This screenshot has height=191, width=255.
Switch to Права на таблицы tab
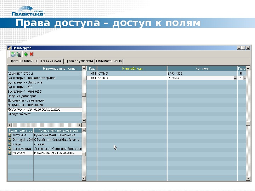click(23, 61)
